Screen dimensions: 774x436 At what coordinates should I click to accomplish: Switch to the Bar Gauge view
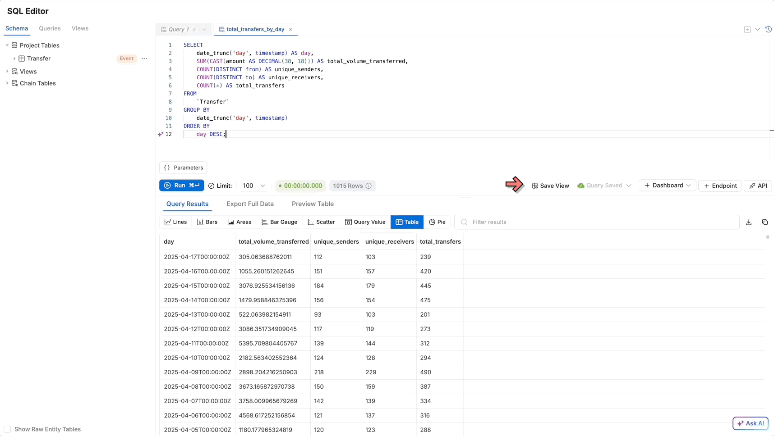[x=280, y=222]
